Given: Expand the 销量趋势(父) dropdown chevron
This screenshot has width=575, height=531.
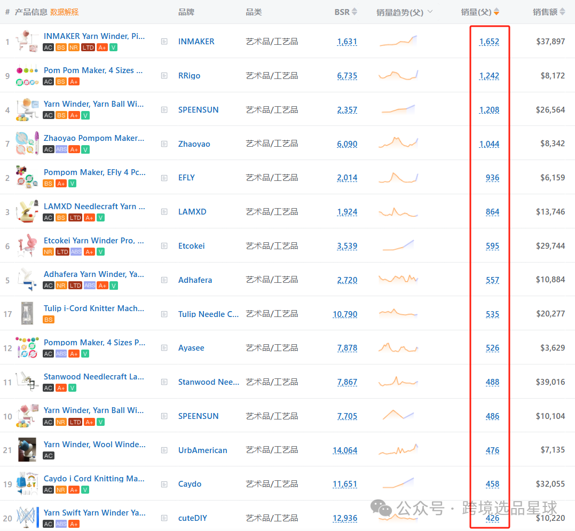Looking at the screenshot, I should (430, 12).
